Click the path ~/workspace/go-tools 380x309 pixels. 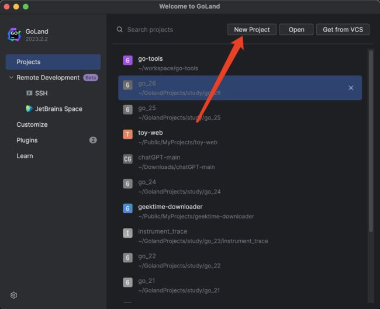tap(168, 68)
